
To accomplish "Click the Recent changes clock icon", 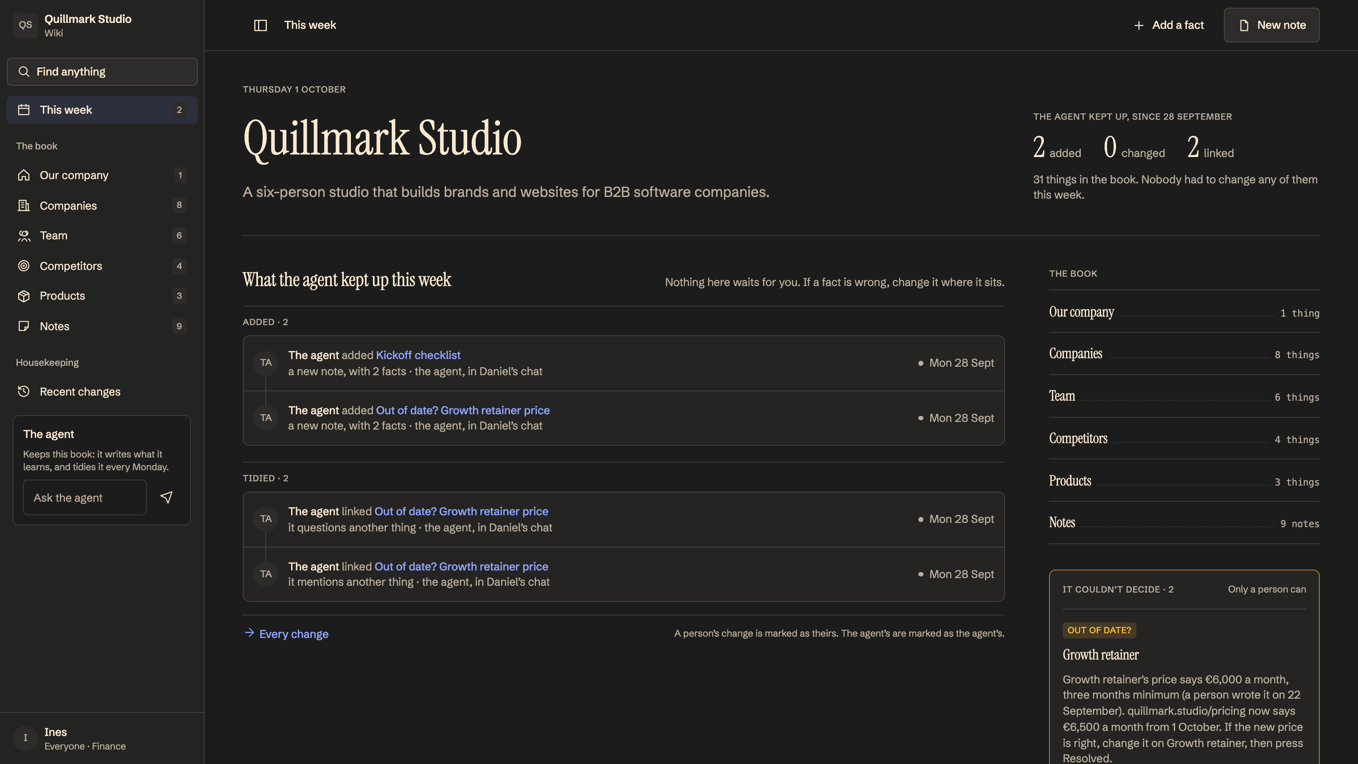I will (x=24, y=391).
